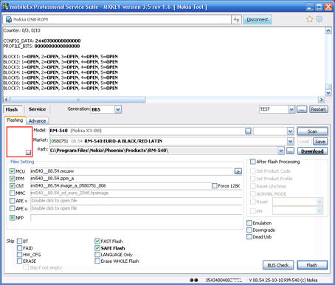335x285 pixels.
Task: Click the Restart button
Action: (319, 109)
